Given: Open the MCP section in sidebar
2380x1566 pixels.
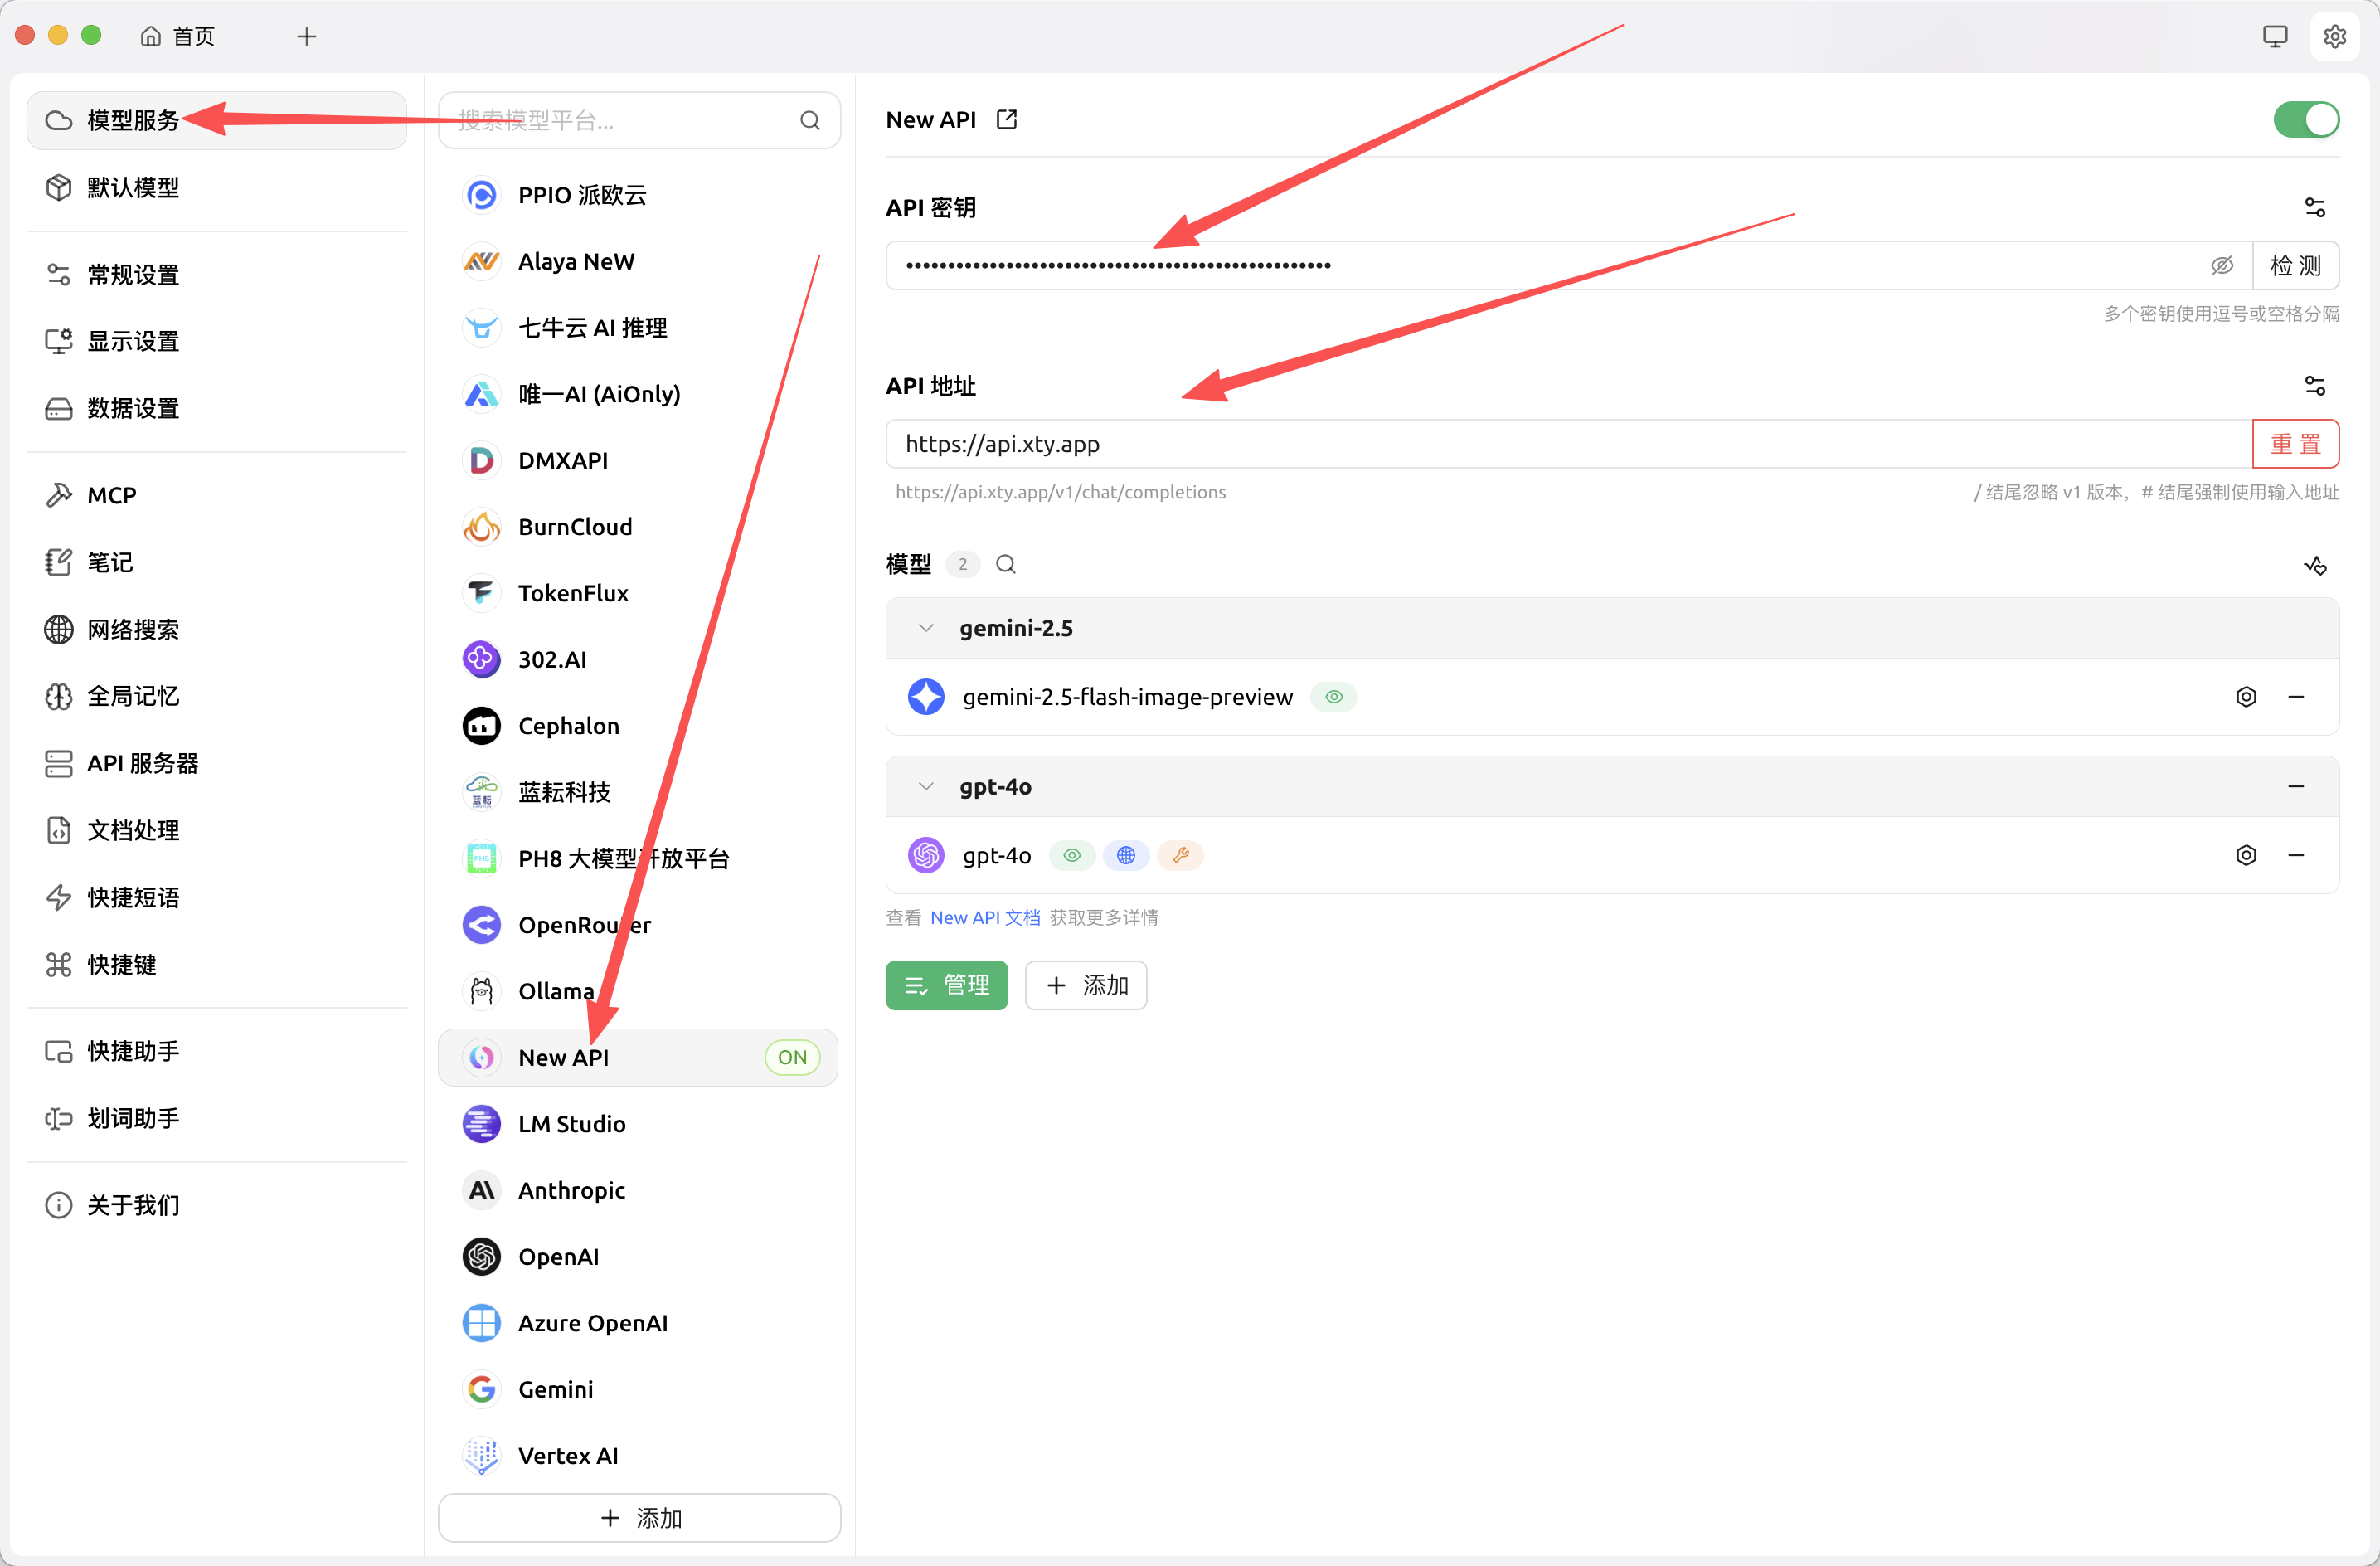Looking at the screenshot, I should coord(111,494).
